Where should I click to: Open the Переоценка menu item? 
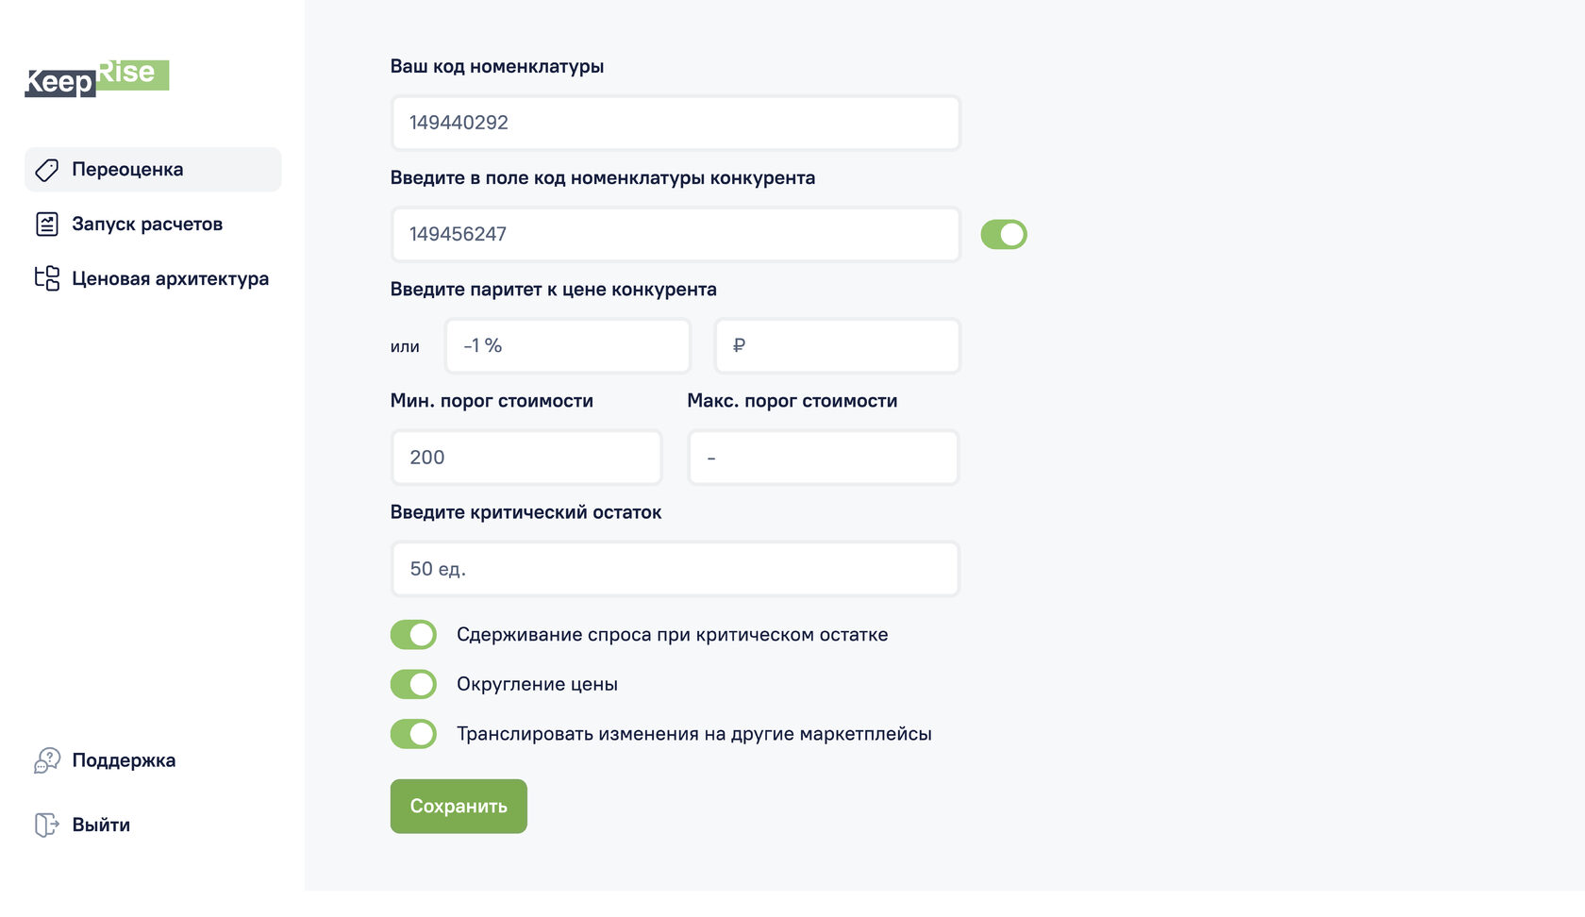click(127, 170)
